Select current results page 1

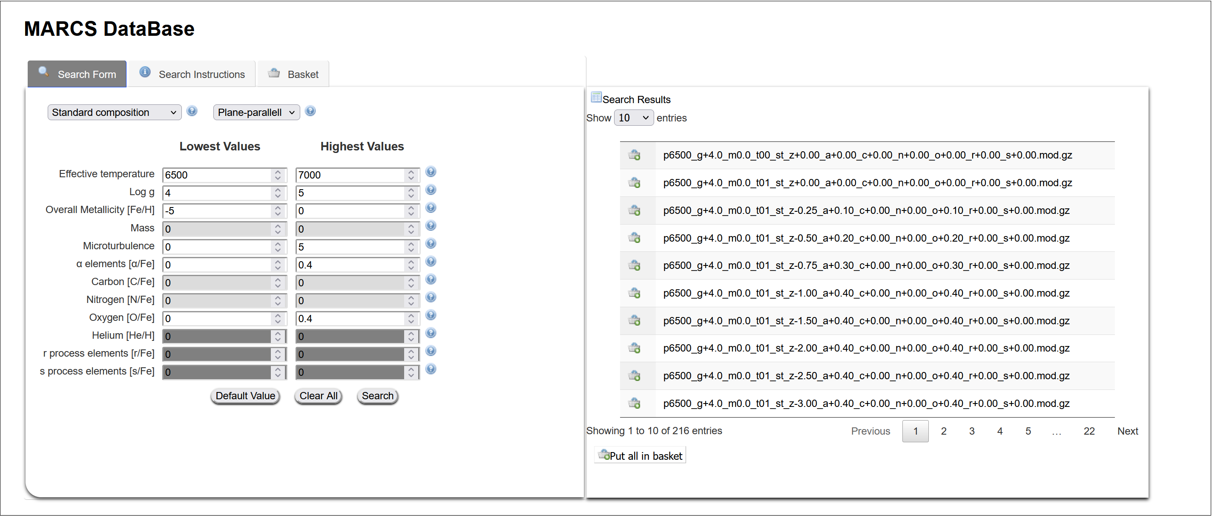coord(915,431)
